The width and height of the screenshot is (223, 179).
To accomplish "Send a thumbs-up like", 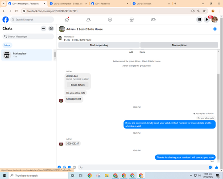I will pyautogui.click(x=216, y=167).
